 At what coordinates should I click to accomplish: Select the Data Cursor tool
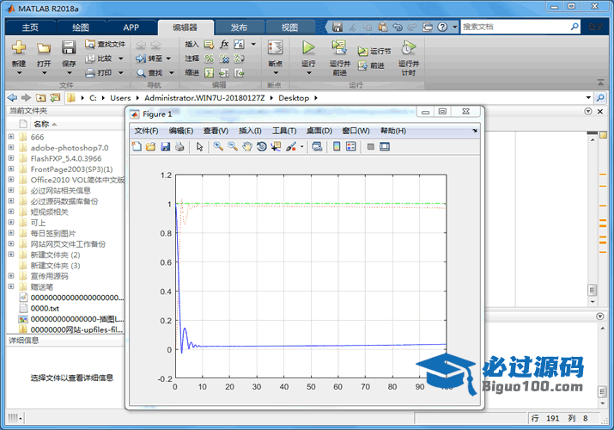coord(276,146)
